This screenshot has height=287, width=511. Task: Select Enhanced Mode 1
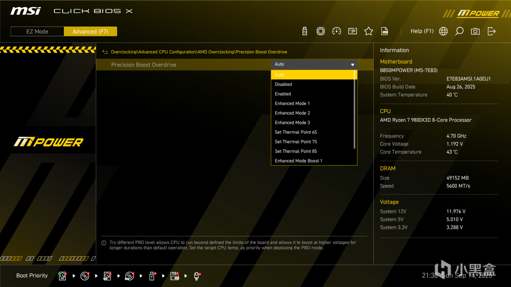pos(313,104)
